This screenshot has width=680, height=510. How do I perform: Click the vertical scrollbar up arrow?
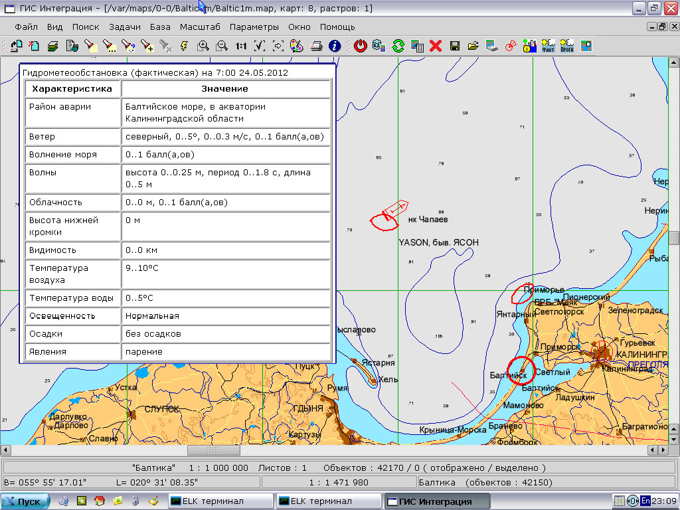pyautogui.click(x=673, y=62)
